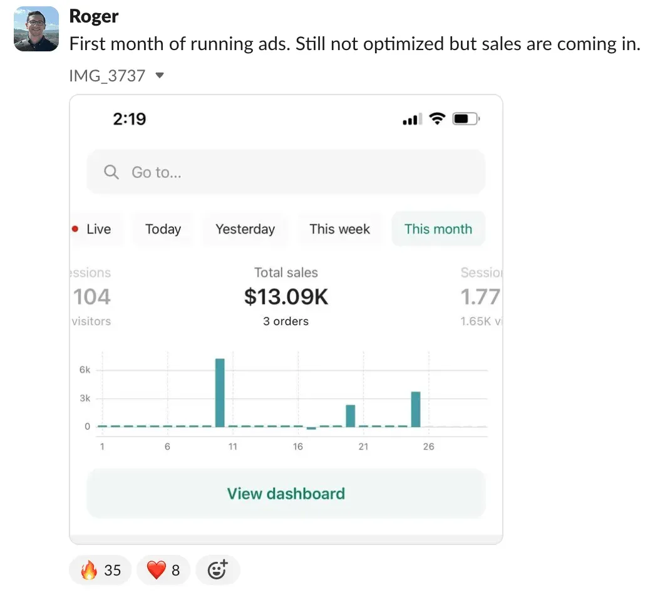The height and width of the screenshot is (595, 660).
Task: Click the 1.77 sessions metric on right
Action: pyautogui.click(x=480, y=297)
